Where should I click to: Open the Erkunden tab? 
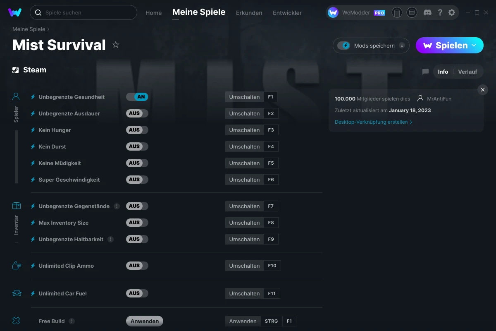pos(249,13)
